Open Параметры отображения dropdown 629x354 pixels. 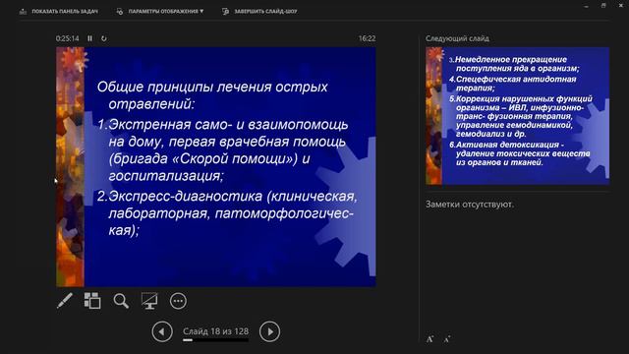pos(160,11)
